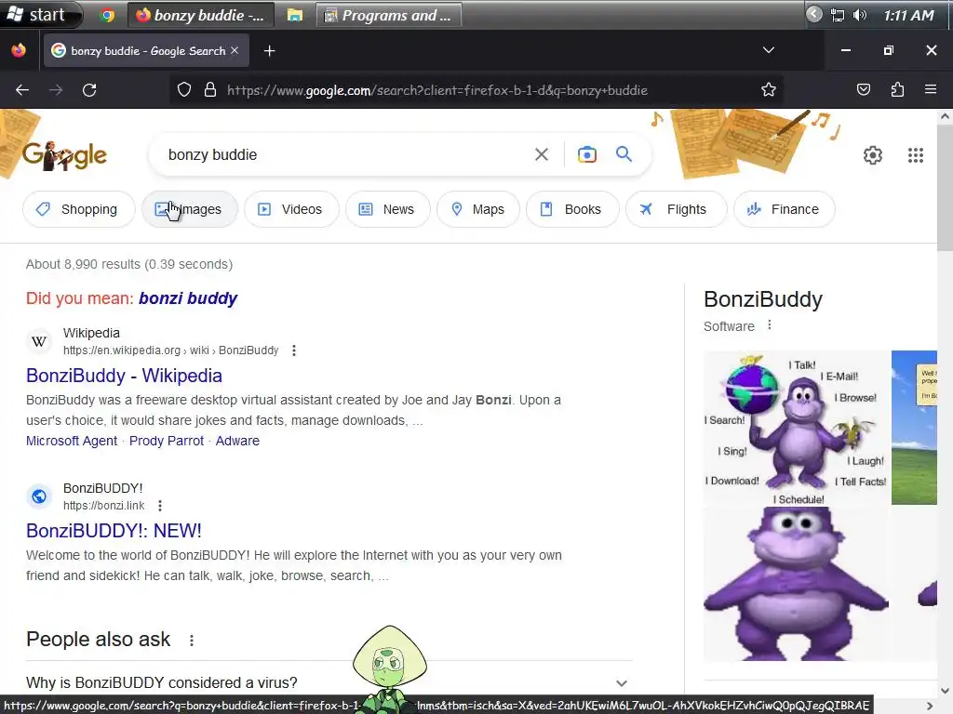Follow the 'bonzi buddy' spelling suggestion
953x714 pixels.
coord(188,298)
